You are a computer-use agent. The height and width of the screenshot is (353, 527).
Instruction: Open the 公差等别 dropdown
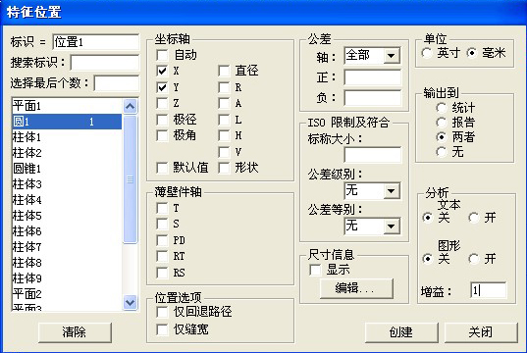(391, 227)
